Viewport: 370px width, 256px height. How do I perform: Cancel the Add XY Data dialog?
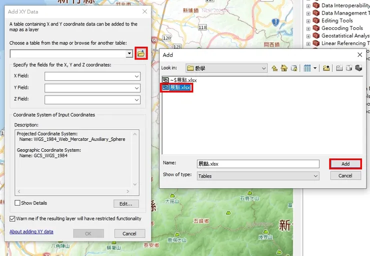129,234
